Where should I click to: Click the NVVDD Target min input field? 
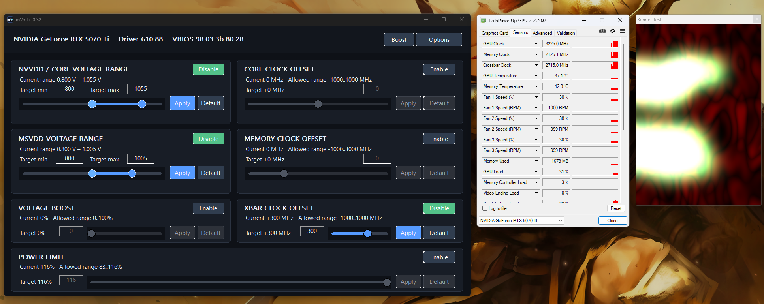click(70, 89)
